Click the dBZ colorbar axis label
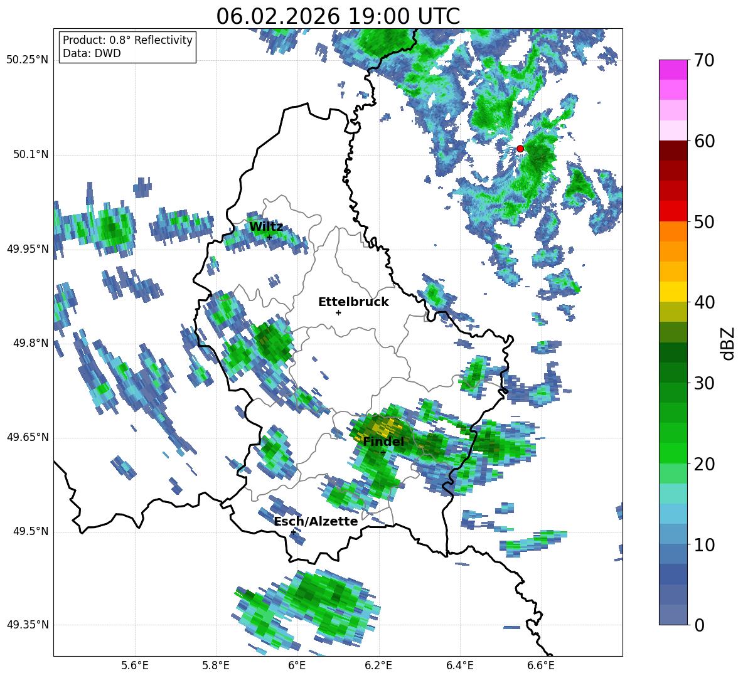Image resolution: width=743 pixels, height=678 pixels. pos(729,343)
